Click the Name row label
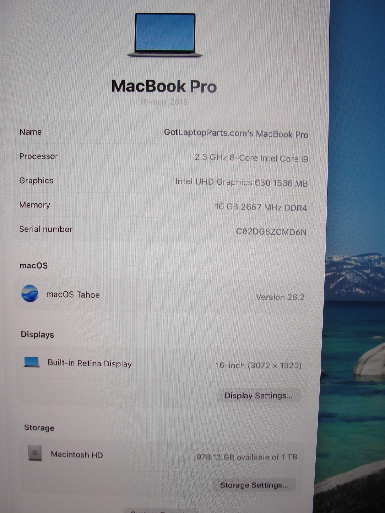Screen dimensions: 385x513 click(x=30, y=132)
